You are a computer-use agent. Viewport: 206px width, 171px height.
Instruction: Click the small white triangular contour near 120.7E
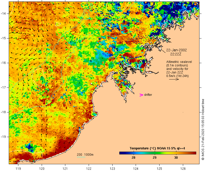tap(58, 24)
